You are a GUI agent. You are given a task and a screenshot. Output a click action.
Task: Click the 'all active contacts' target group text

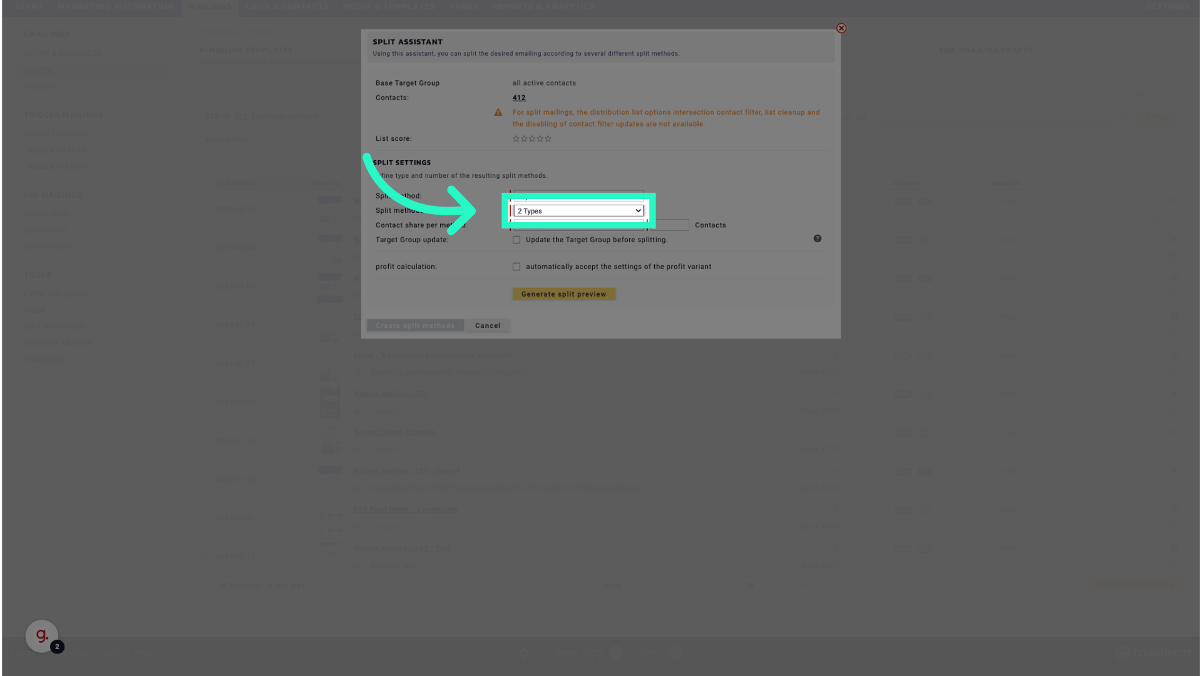pyautogui.click(x=544, y=83)
